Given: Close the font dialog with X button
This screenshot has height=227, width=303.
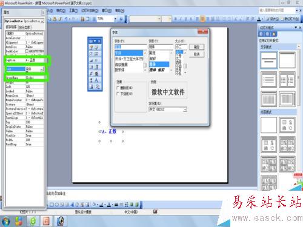Looking at the screenshot, I should tap(202, 31).
